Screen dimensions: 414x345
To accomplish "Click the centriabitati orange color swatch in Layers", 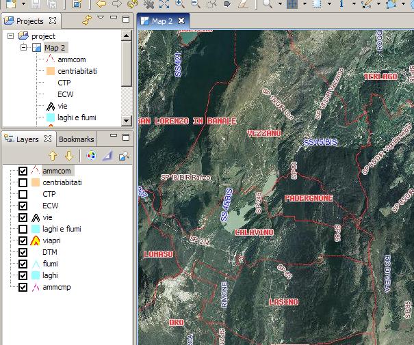I will pyautogui.click(x=35, y=182).
